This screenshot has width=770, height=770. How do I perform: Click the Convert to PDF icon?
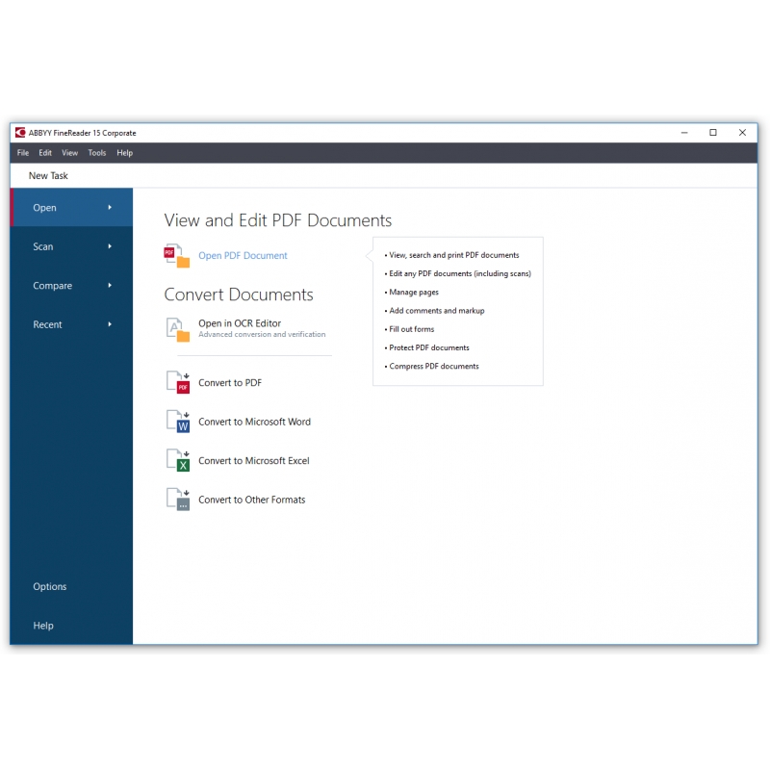click(x=178, y=382)
